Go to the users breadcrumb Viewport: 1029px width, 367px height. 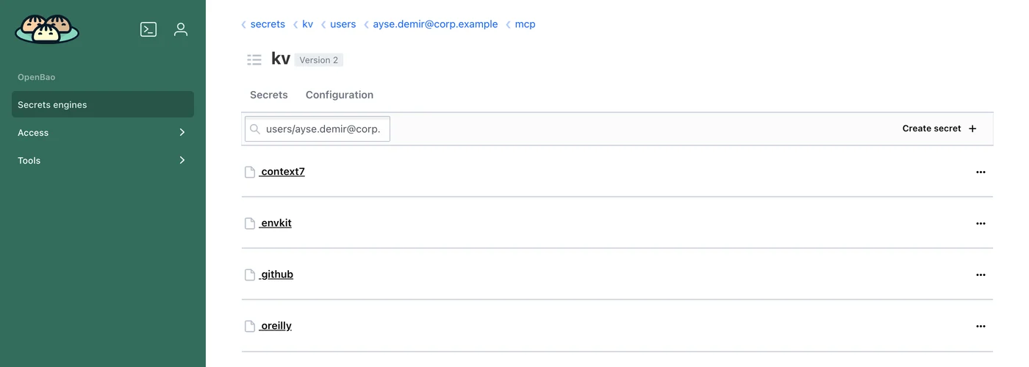pos(343,24)
